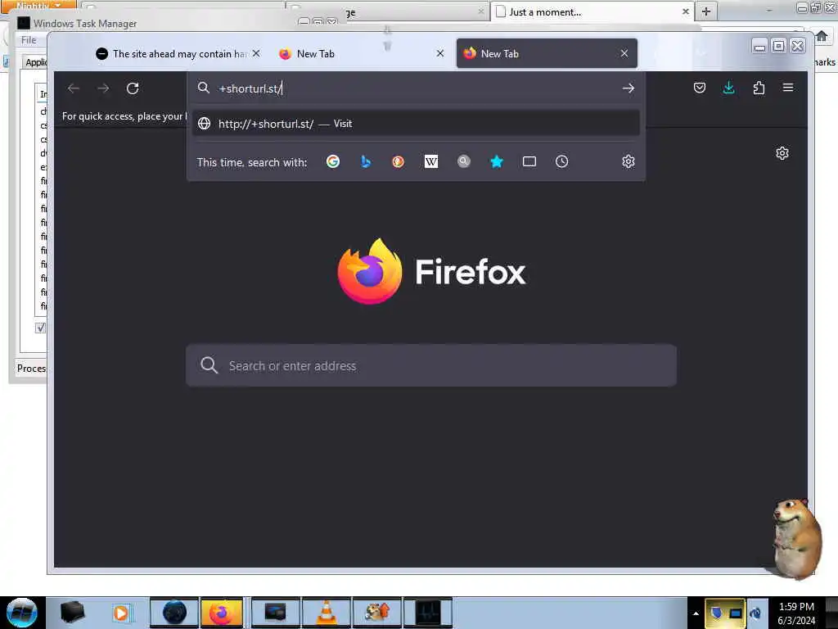Open new tab plus button in Nightly
The width and height of the screenshot is (838, 629).
click(x=706, y=11)
